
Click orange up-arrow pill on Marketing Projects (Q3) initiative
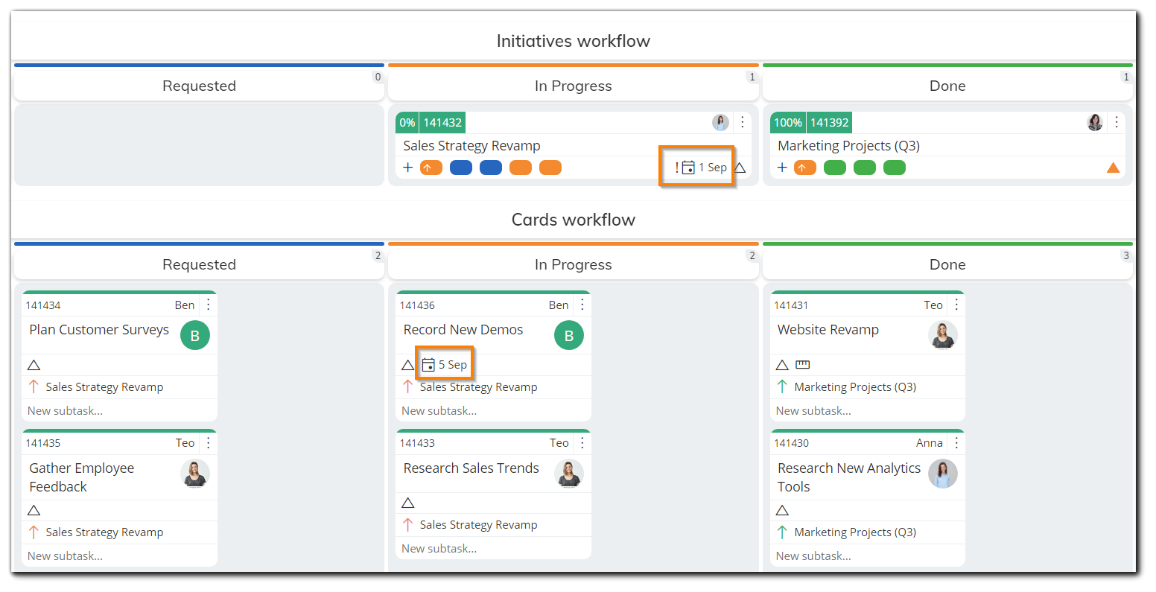804,168
